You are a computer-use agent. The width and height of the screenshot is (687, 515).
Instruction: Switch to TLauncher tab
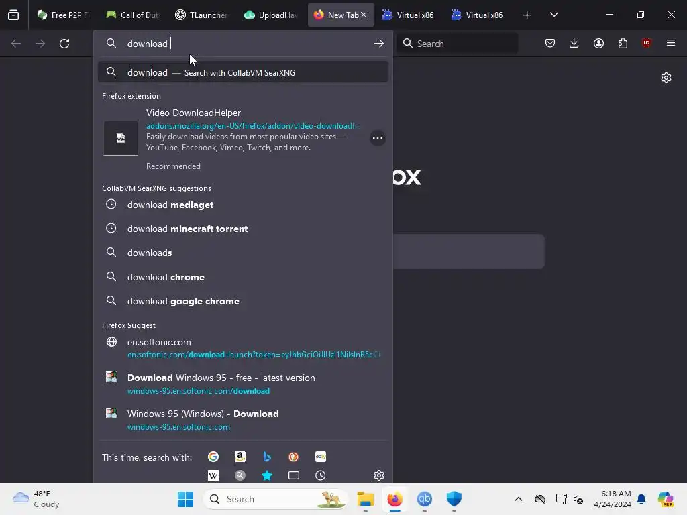(x=202, y=15)
